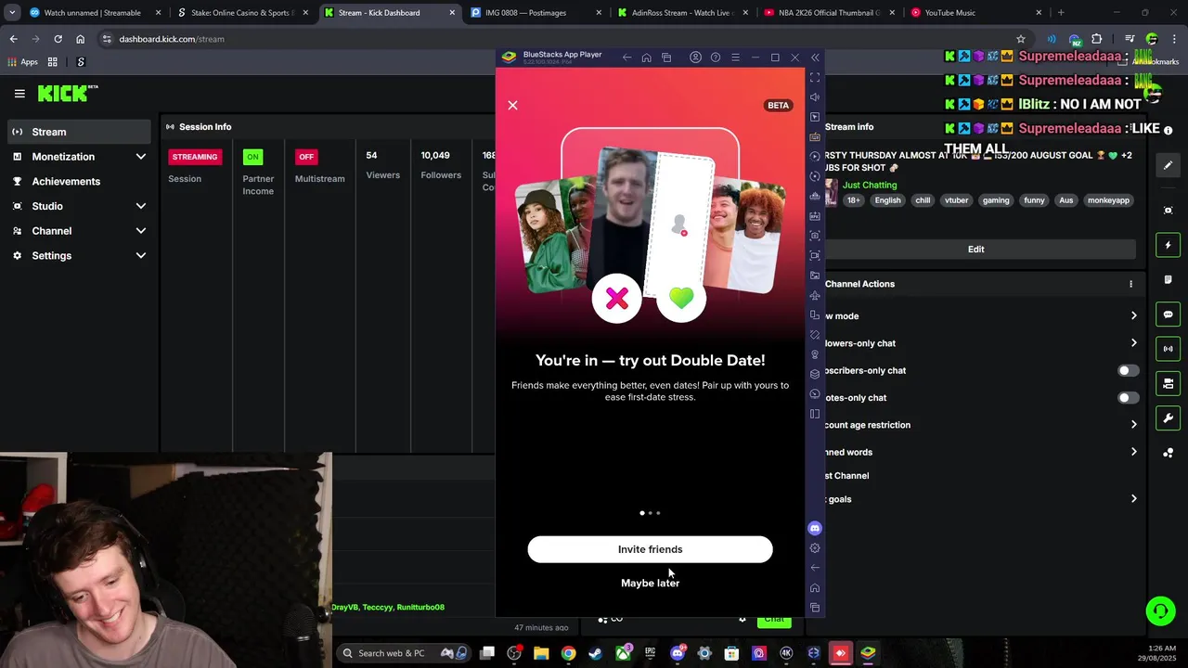Bookmark page with star icon
This screenshot has height=668, width=1188.
point(1020,39)
